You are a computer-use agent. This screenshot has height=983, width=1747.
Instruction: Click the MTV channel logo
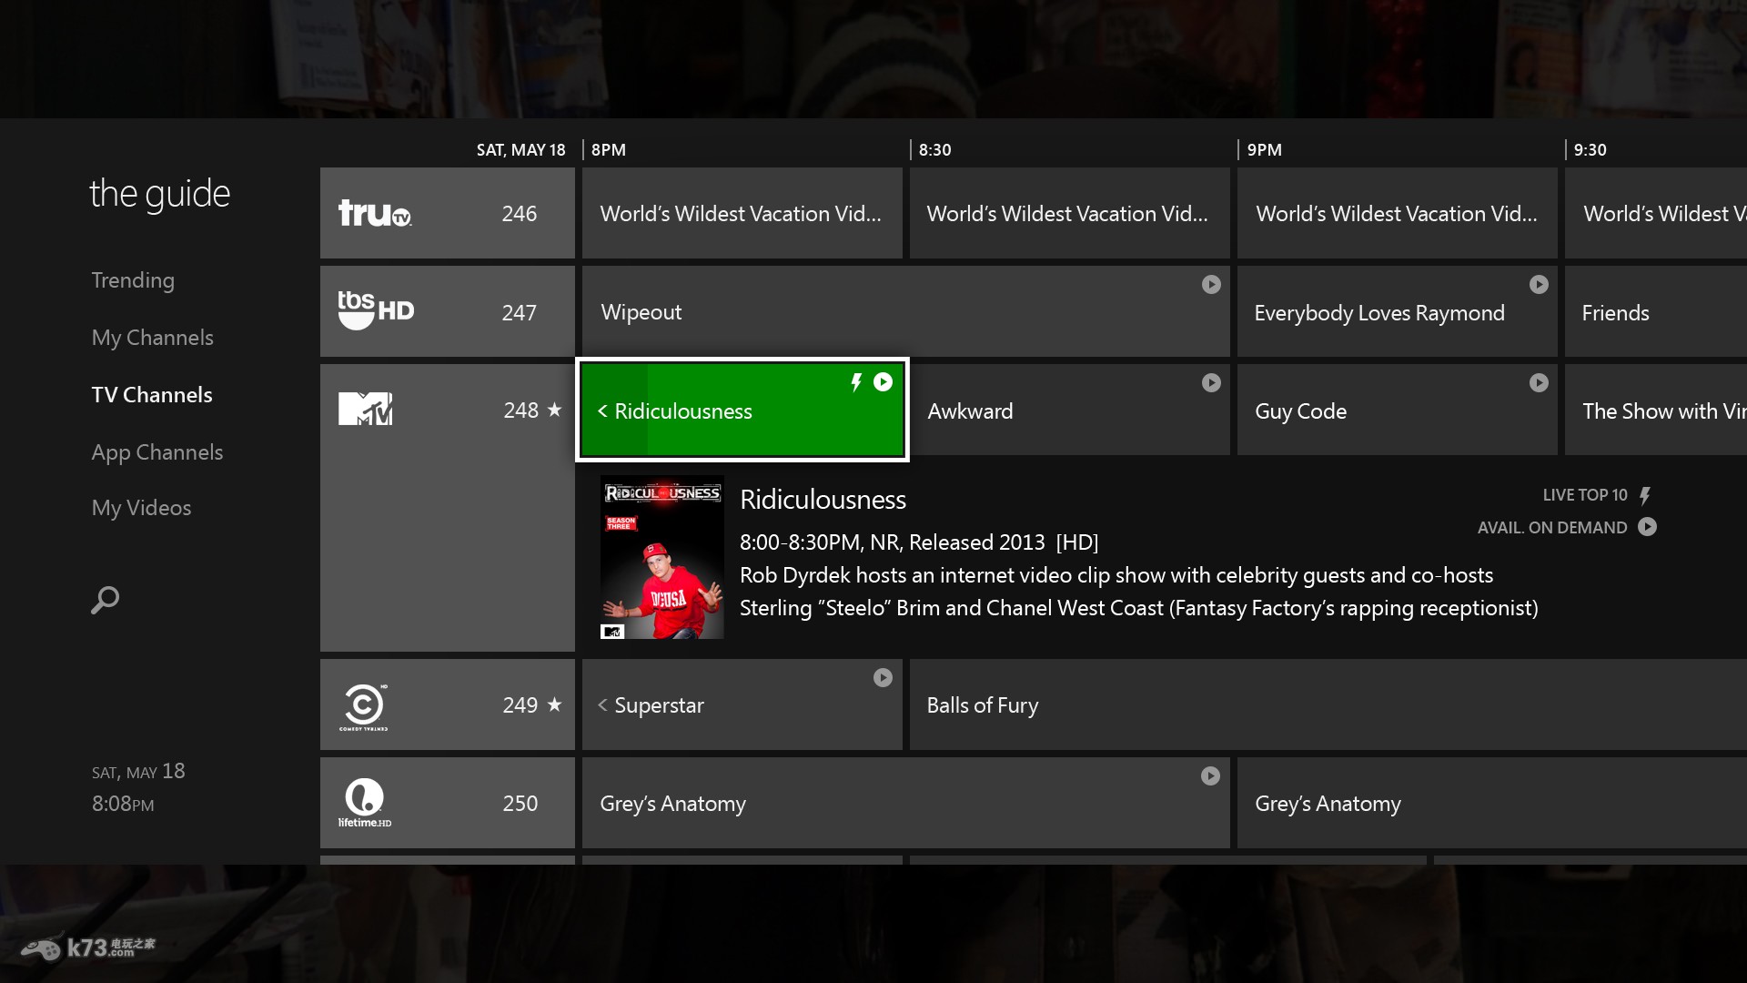pos(366,410)
